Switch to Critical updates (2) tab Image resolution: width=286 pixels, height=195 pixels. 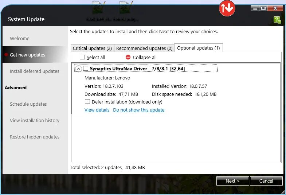tap(92, 48)
